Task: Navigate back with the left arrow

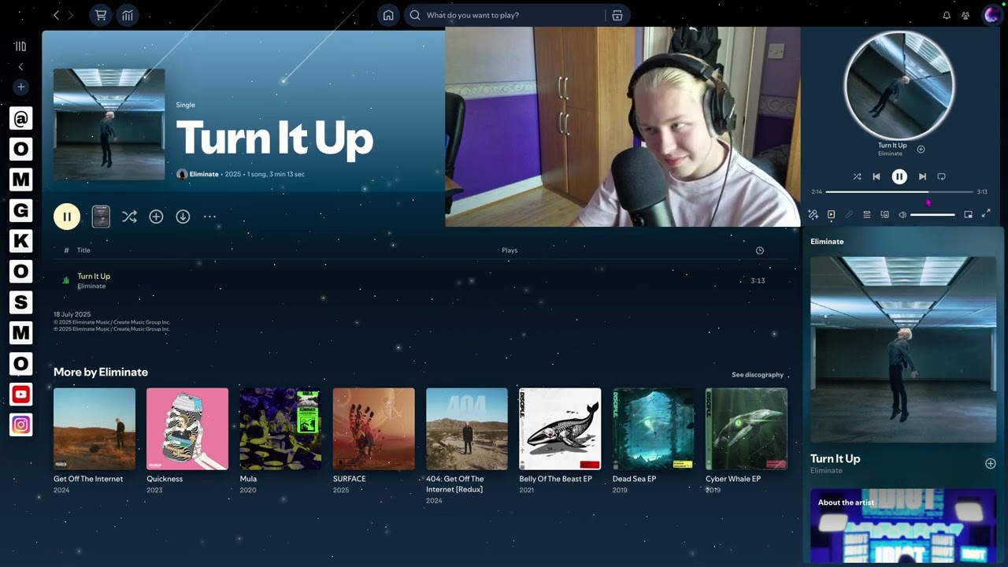Action: coord(56,15)
